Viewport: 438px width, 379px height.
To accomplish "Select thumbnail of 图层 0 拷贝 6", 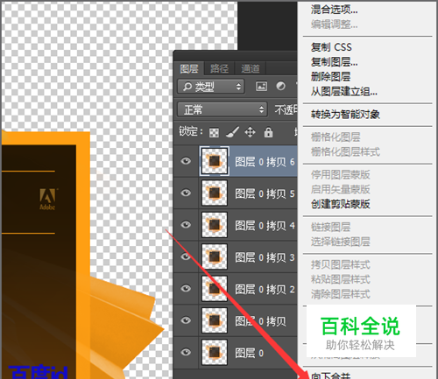I will click(215, 161).
